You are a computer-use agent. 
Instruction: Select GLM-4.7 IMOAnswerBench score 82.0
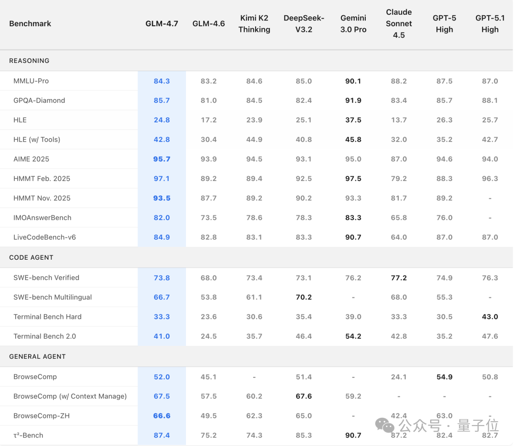click(162, 218)
